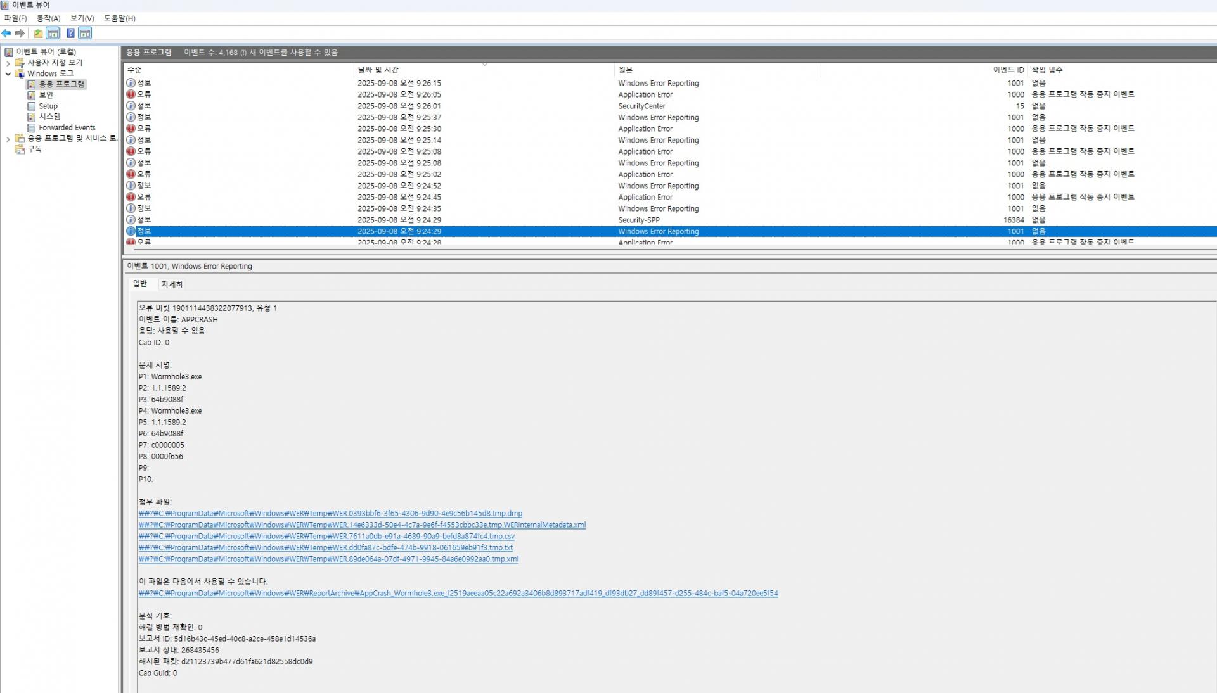Open the 동작(A) menu

(48, 18)
